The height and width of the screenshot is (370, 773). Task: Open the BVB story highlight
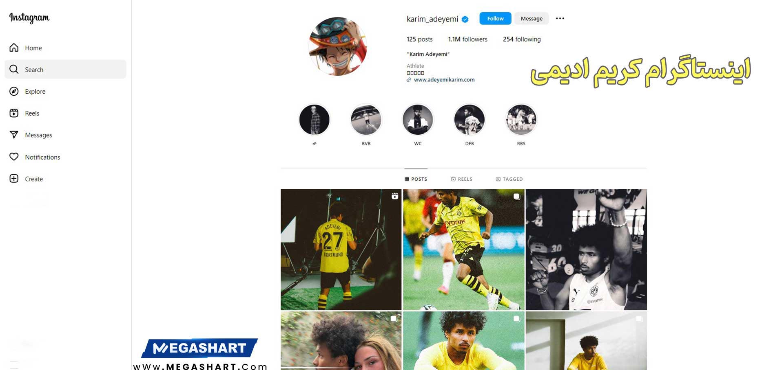366,120
